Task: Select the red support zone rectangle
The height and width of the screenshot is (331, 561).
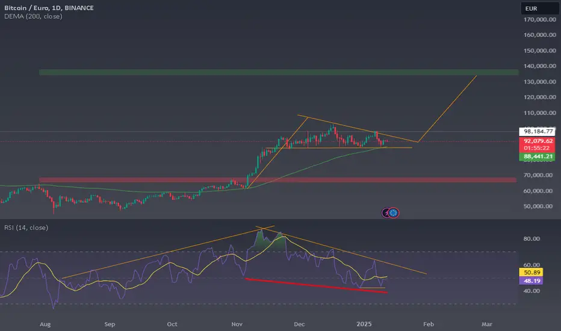Action: (277, 180)
